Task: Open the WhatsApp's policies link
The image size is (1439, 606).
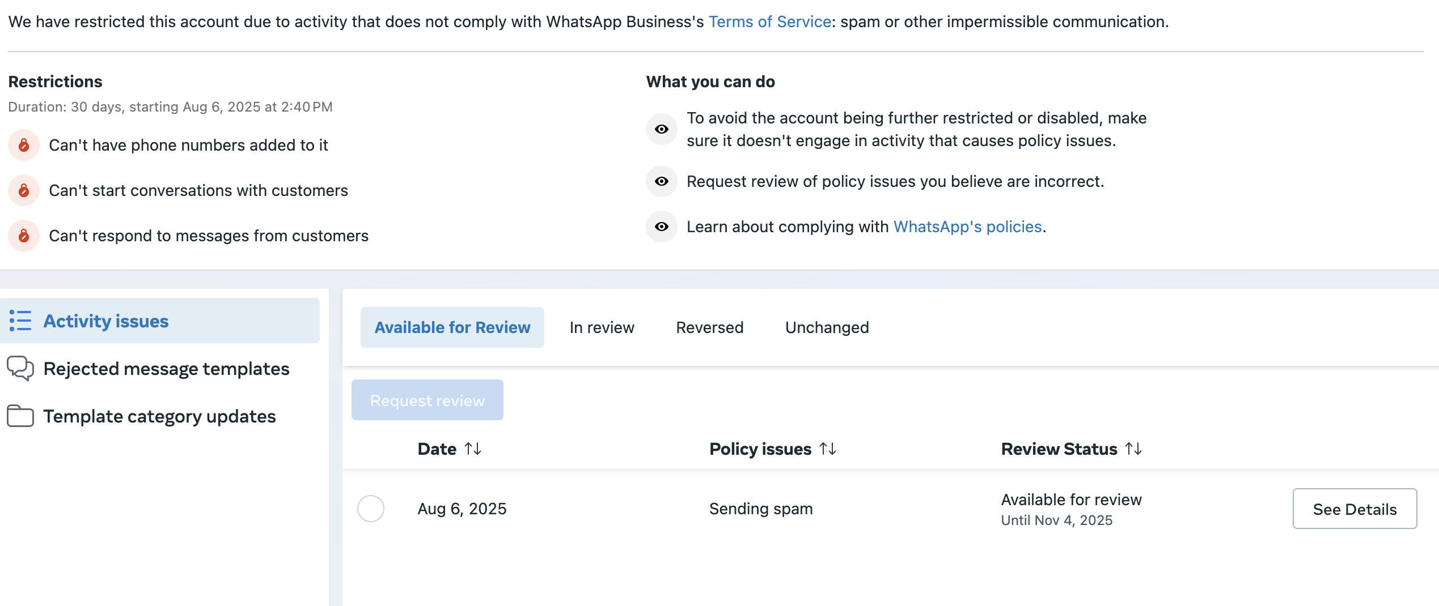Action: (x=967, y=227)
